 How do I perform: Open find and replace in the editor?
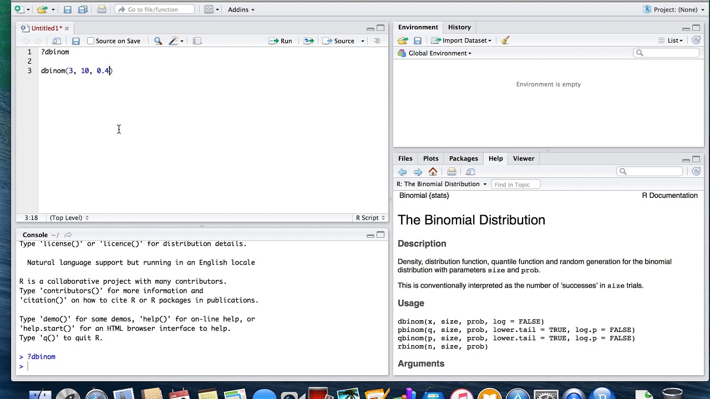(158, 41)
